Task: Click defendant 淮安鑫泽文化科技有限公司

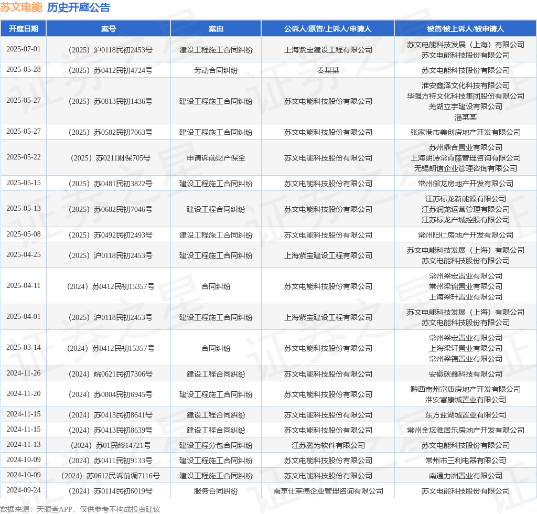Action: point(466,85)
